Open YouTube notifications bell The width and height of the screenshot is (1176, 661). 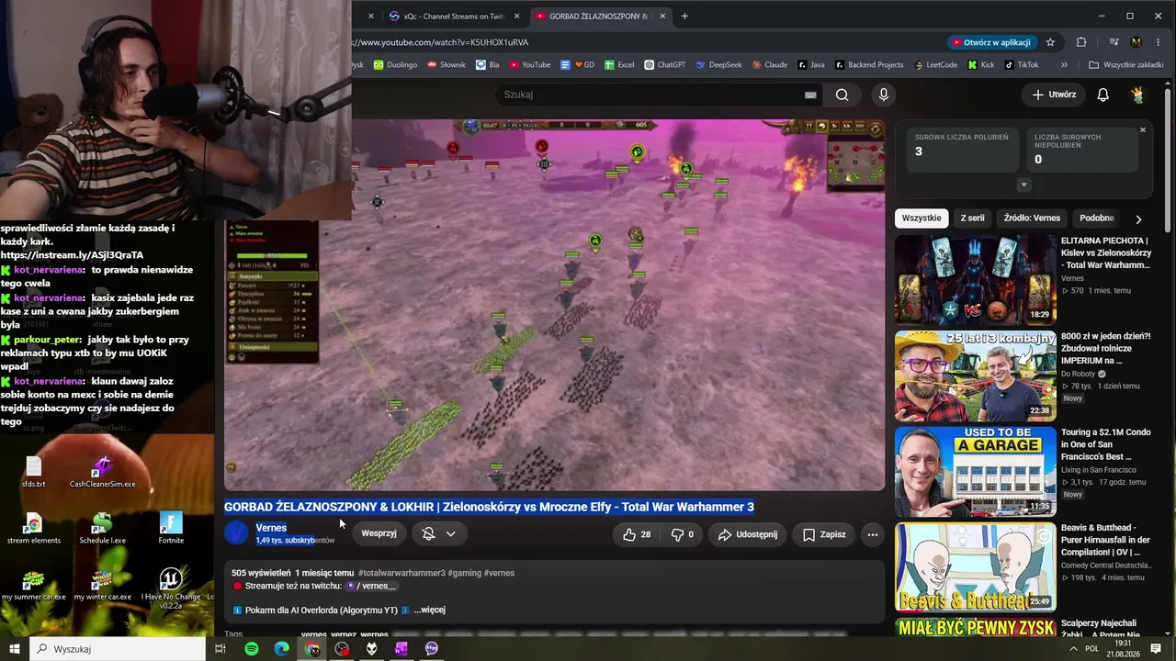tap(1103, 95)
